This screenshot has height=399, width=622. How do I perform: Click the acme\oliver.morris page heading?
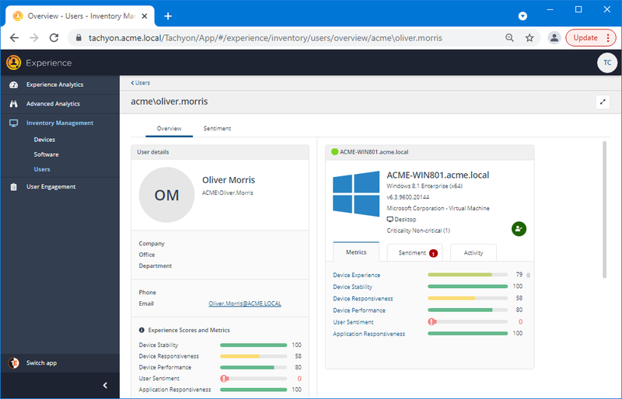pyautogui.click(x=169, y=102)
